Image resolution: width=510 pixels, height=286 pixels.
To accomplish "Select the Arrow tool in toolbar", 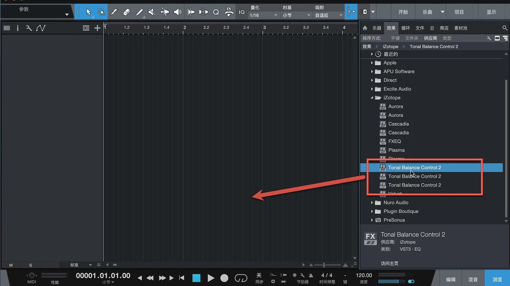I will pyautogui.click(x=88, y=12).
